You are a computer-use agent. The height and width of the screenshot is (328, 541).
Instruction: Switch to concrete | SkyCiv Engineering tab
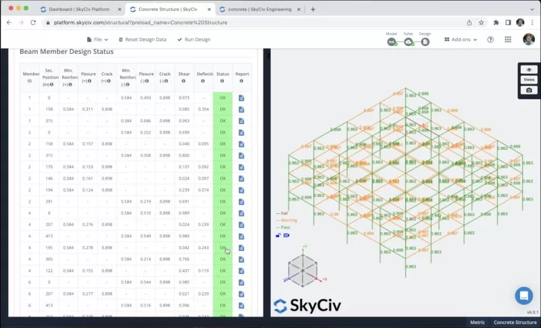coord(260,9)
